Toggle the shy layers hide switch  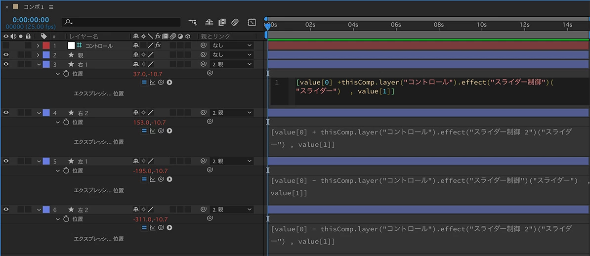point(209,22)
